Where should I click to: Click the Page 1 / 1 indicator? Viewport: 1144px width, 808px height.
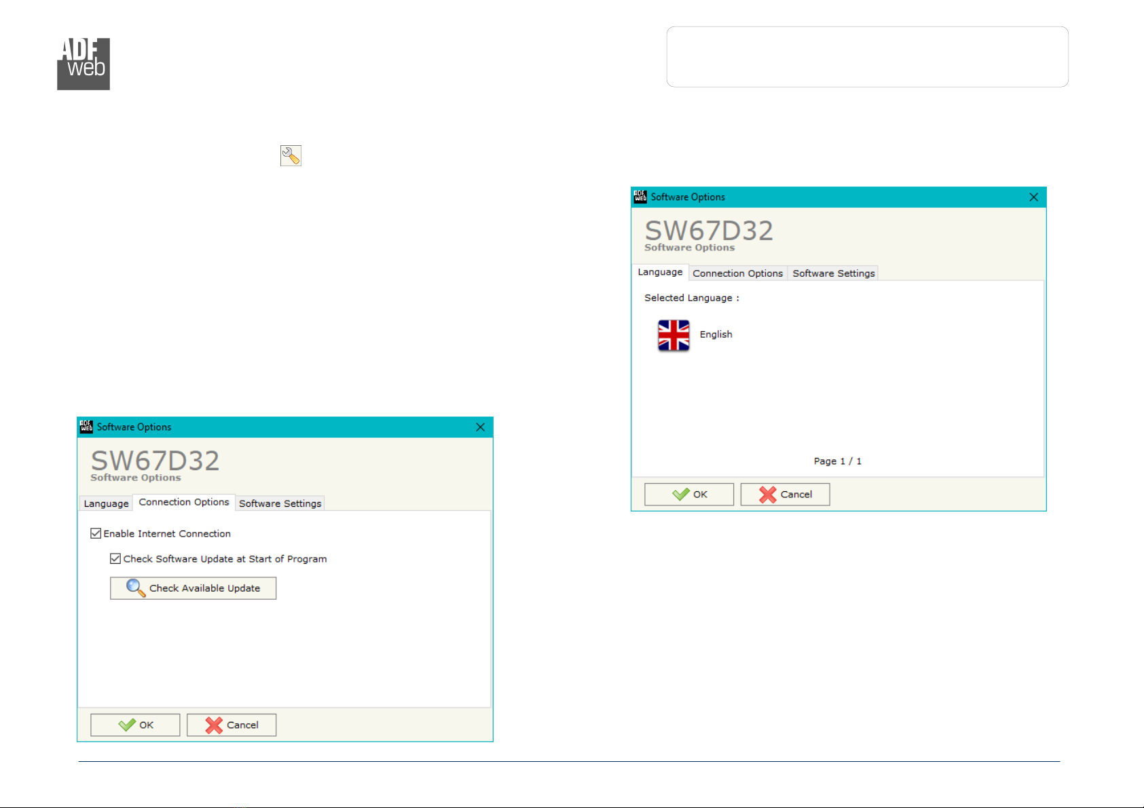click(x=837, y=461)
